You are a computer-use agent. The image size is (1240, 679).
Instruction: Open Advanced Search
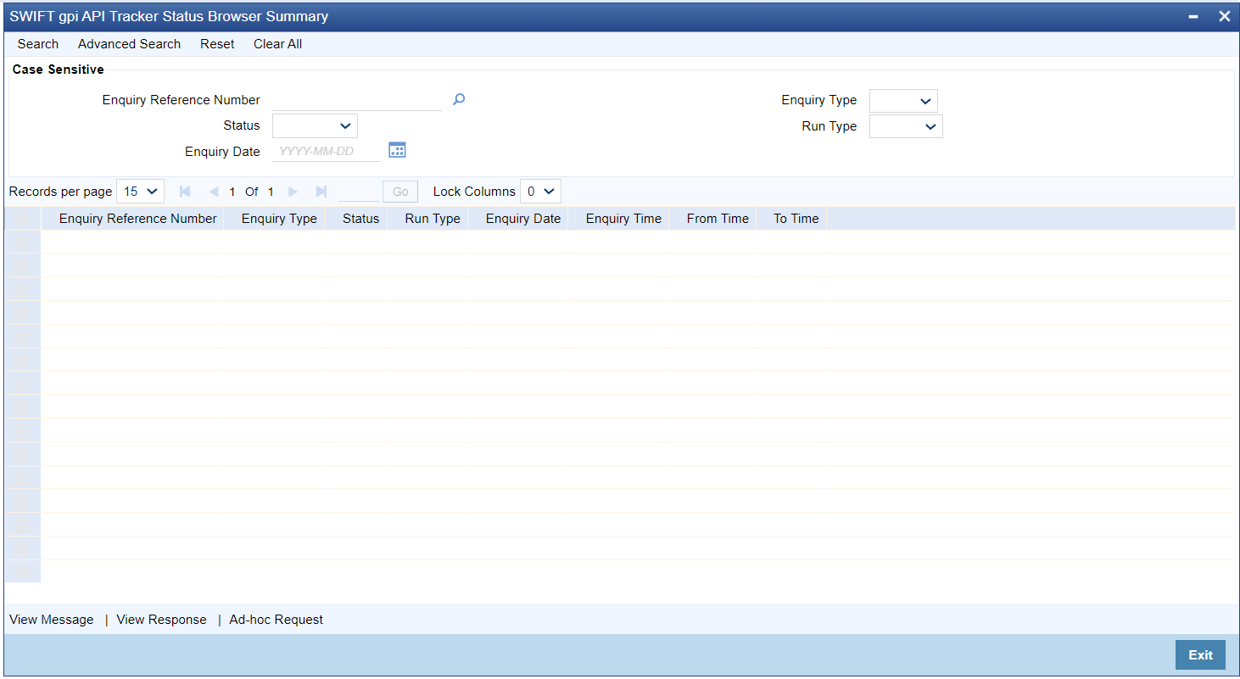tap(129, 44)
